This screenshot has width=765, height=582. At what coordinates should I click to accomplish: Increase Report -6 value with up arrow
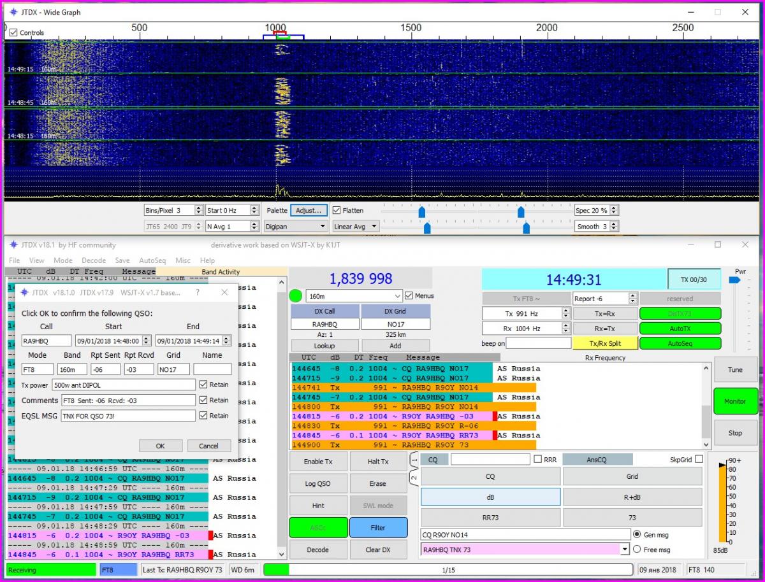(x=632, y=295)
